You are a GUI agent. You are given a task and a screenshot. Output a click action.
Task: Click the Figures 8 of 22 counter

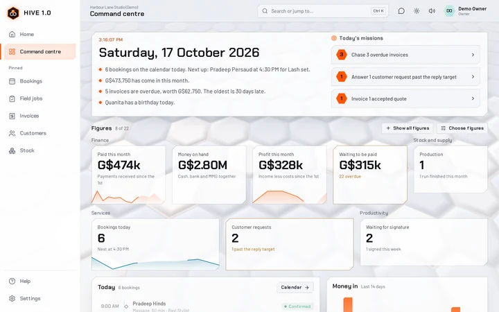122,129
